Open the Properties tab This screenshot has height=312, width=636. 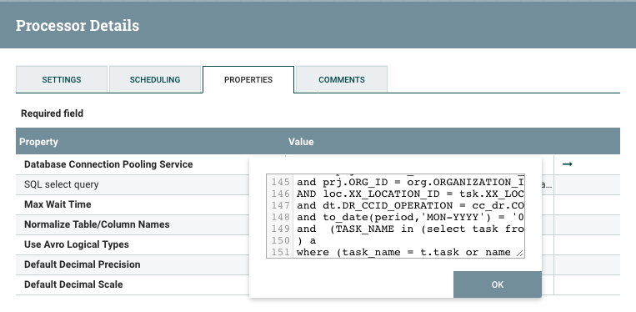248,79
